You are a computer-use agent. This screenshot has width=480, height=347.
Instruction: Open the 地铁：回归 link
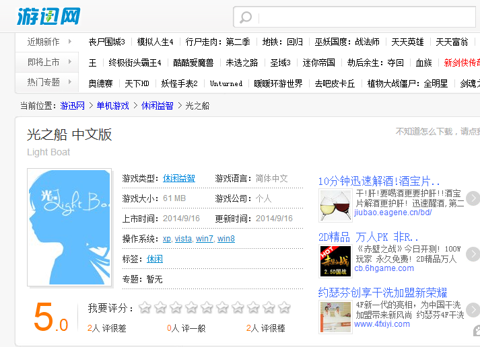pyautogui.click(x=283, y=42)
